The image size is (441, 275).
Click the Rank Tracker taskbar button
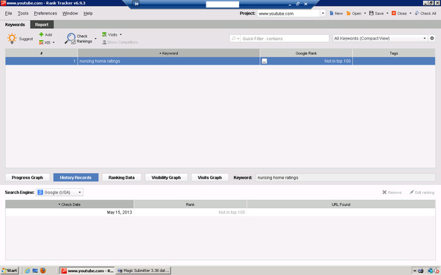coord(87,271)
